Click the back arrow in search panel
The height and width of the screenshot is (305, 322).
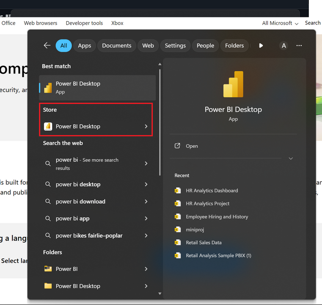(x=47, y=45)
